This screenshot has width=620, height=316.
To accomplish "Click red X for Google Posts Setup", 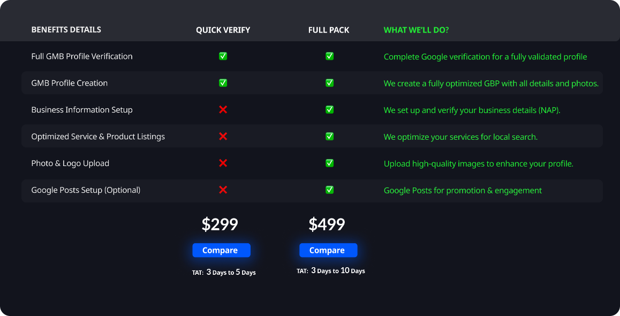I will tap(223, 190).
